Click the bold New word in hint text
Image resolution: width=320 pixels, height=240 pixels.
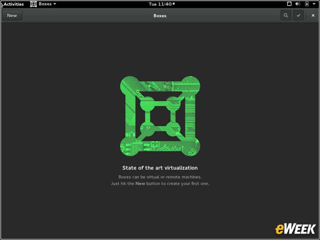[x=139, y=183]
